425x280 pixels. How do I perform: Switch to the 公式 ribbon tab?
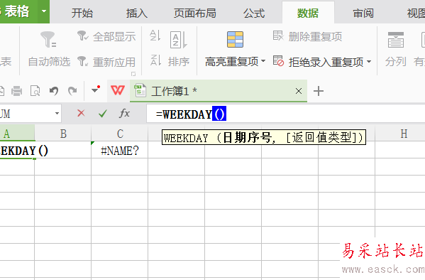click(x=254, y=13)
